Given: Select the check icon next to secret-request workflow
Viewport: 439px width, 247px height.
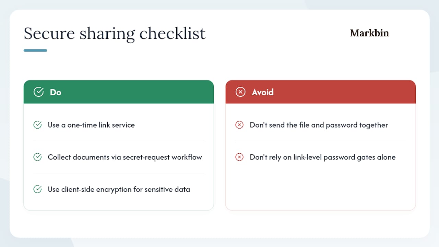Looking at the screenshot, I should pyautogui.click(x=37, y=157).
